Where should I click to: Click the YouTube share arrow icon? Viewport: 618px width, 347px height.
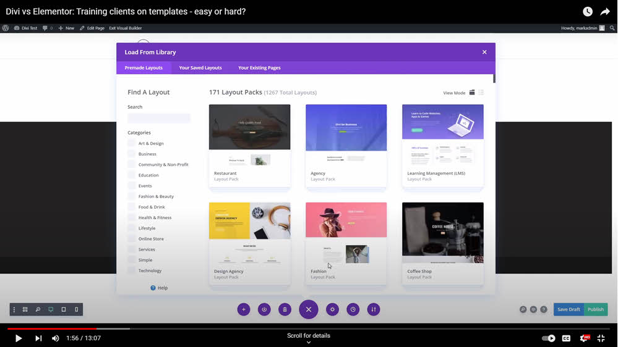click(605, 12)
